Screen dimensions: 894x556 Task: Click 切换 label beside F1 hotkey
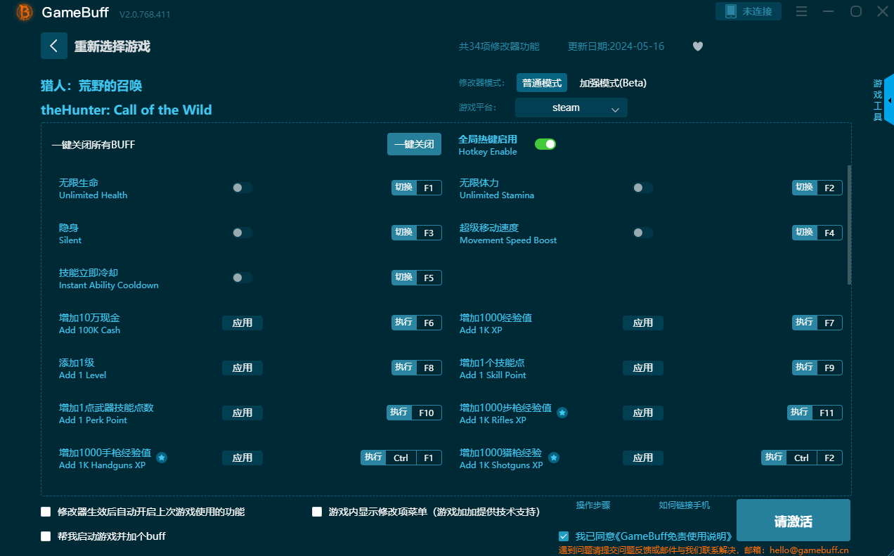coord(404,188)
